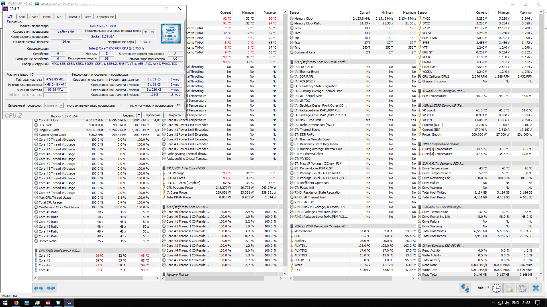
Task: Select the CPU Package Power sensor row
Action: pyautogui.click(x=180, y=188)
